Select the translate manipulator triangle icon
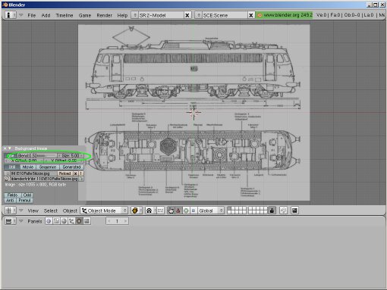The image size is (387, 290). (178, 210)
